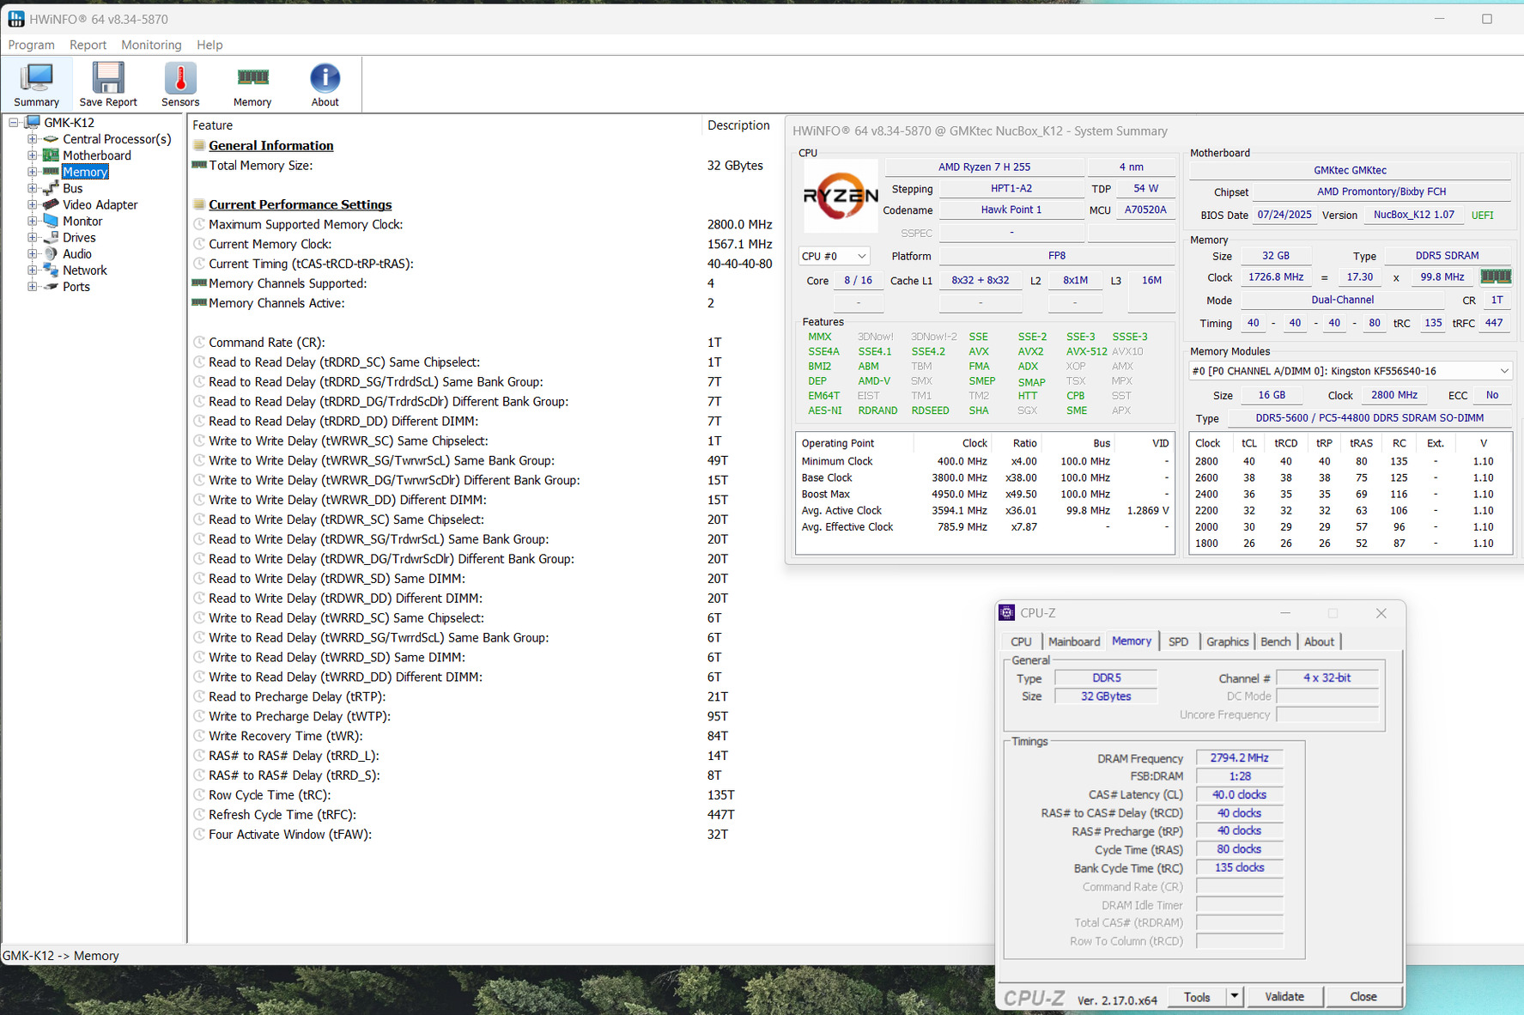Click the Audio speaker tree icon
Viewport: 1524px width, 1015px height.
(x=51, y=253)
